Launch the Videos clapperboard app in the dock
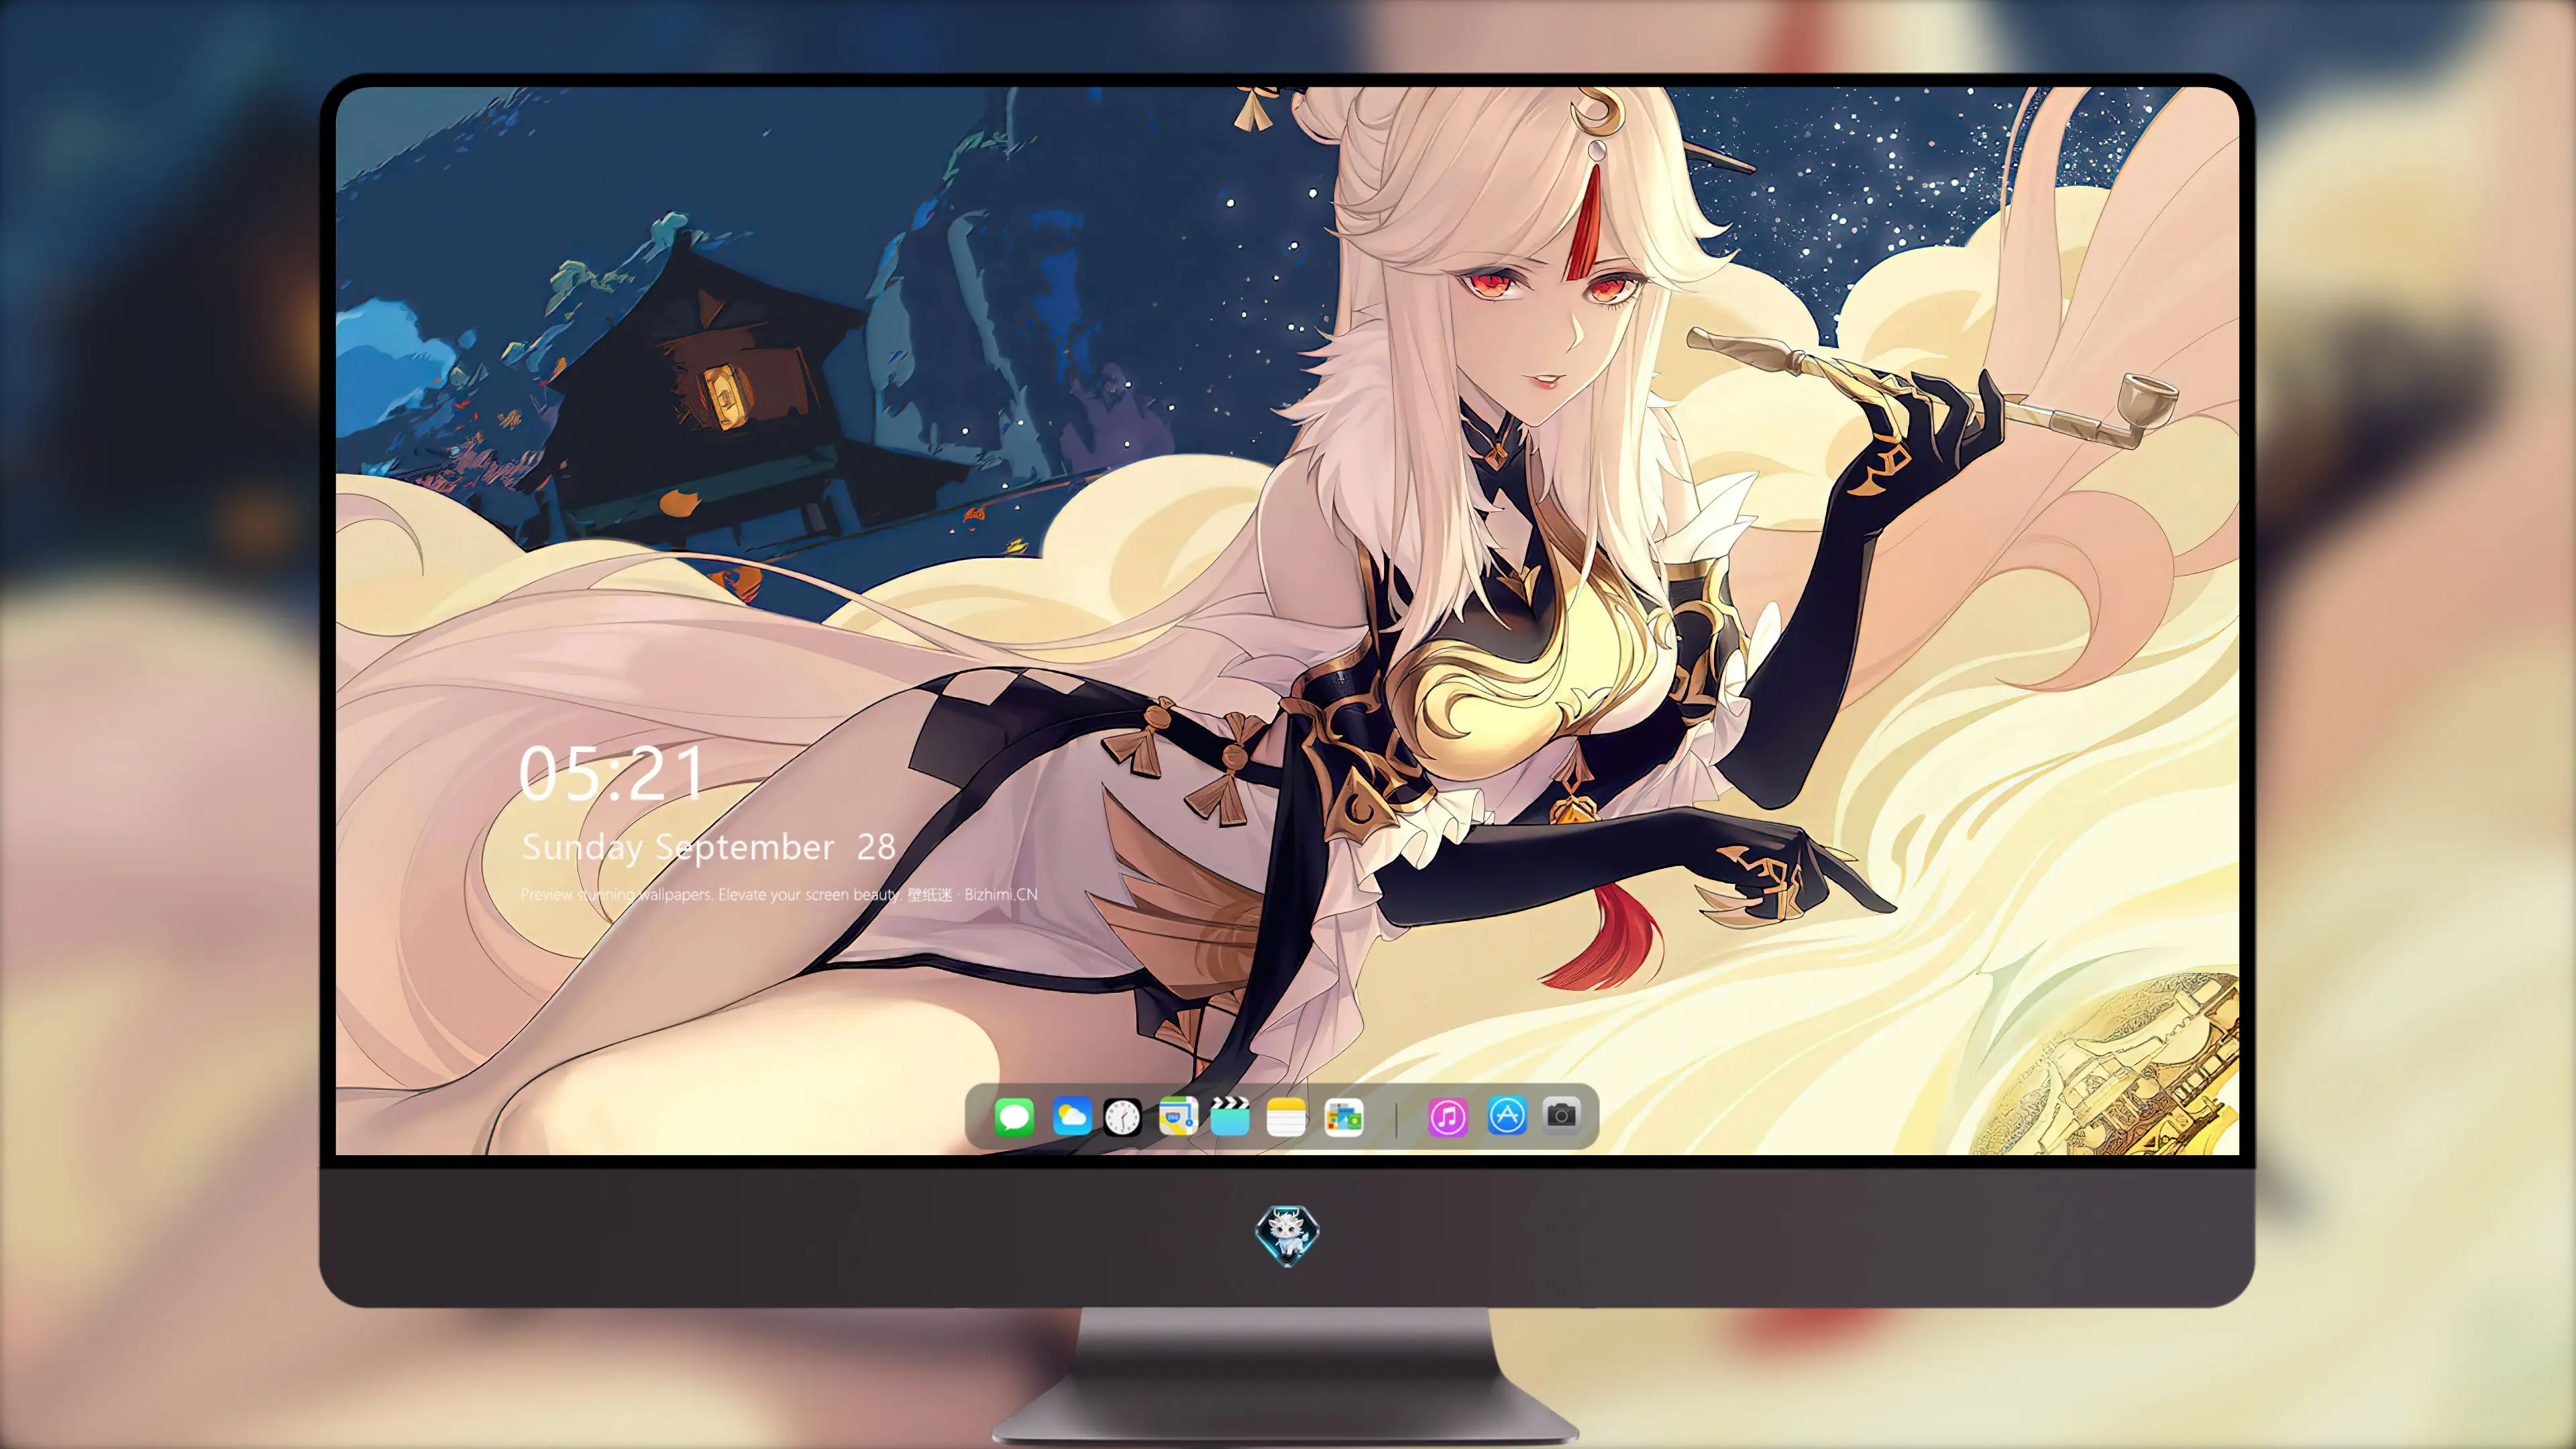This screenshot has height=1449, width=2576. click(x=1230, y=1116)
